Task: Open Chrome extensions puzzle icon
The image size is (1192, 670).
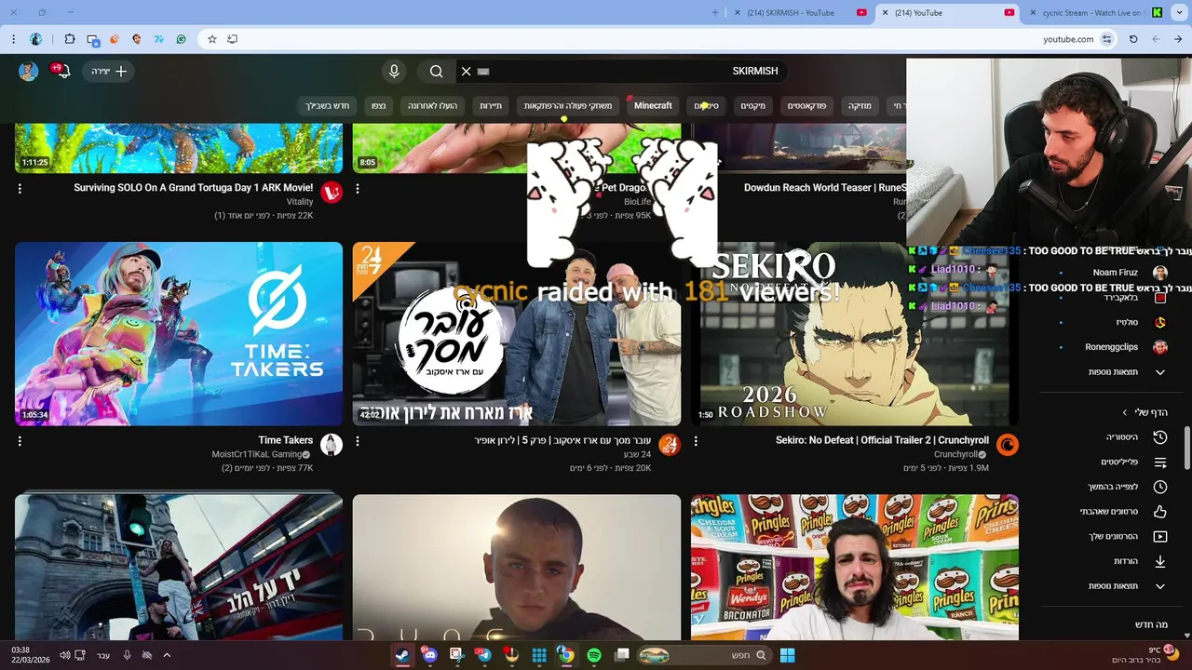Action: (x=70, y=39)
